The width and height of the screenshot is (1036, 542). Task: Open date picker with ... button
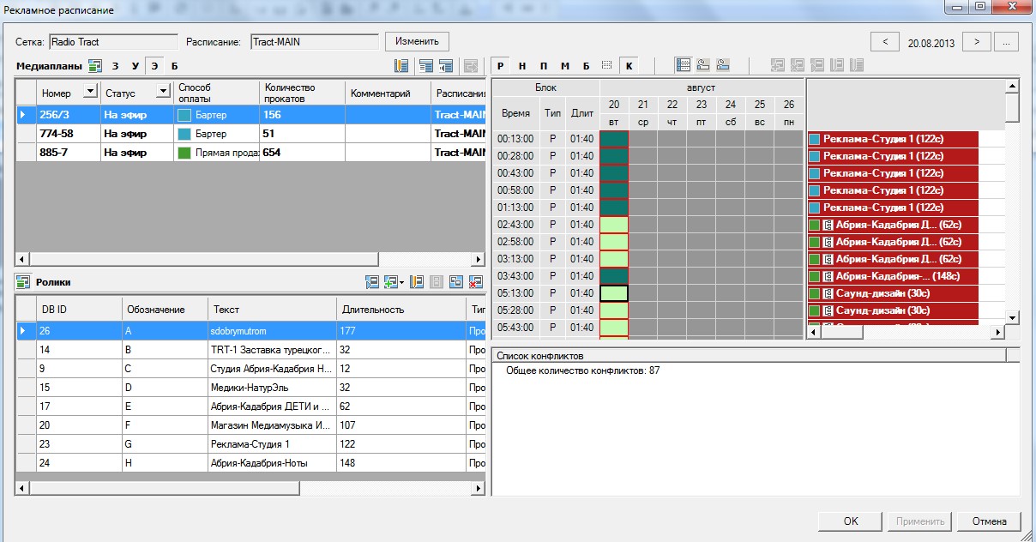click(1007, 41)
